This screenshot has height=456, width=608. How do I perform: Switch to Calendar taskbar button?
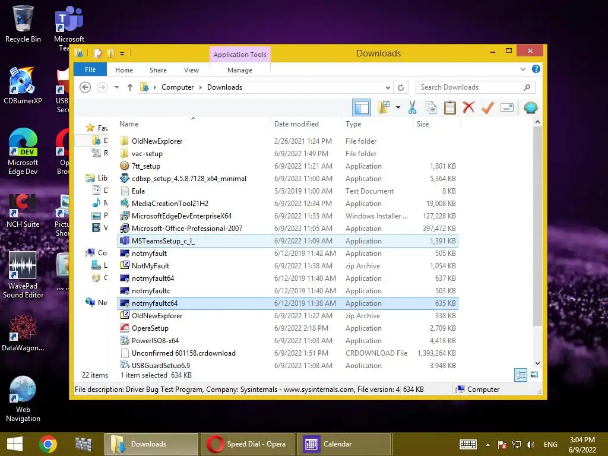(344, 444)
